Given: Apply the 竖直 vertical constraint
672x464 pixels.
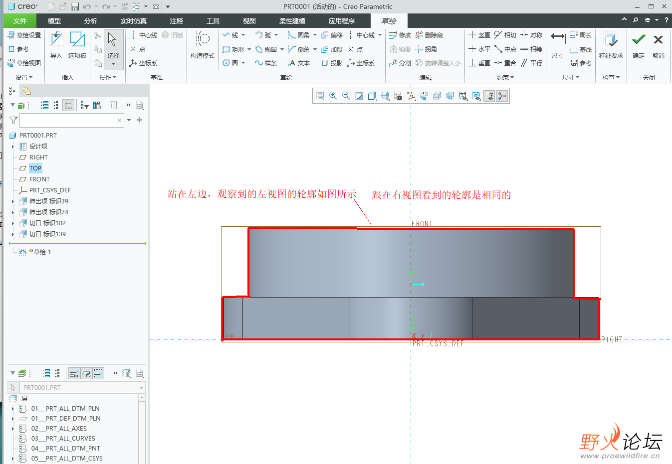Looking at the screenshot, I should [479, 35].
